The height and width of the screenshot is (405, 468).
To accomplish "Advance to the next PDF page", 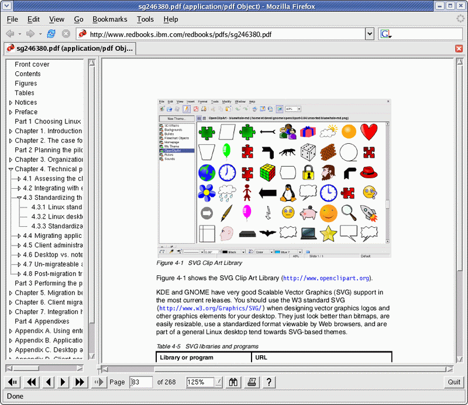I will tap(64, 382).
